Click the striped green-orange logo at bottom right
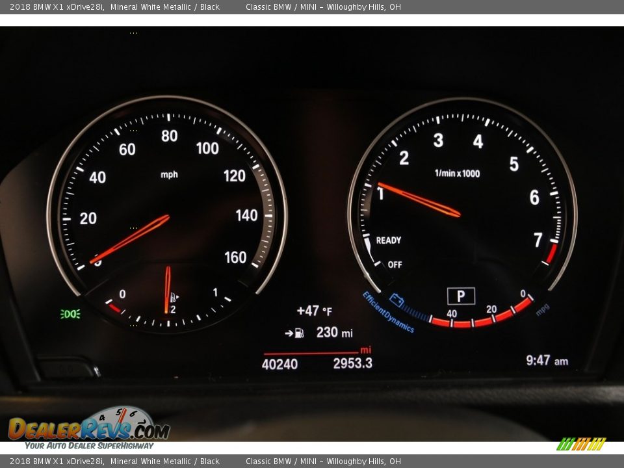 pos(581,444)
